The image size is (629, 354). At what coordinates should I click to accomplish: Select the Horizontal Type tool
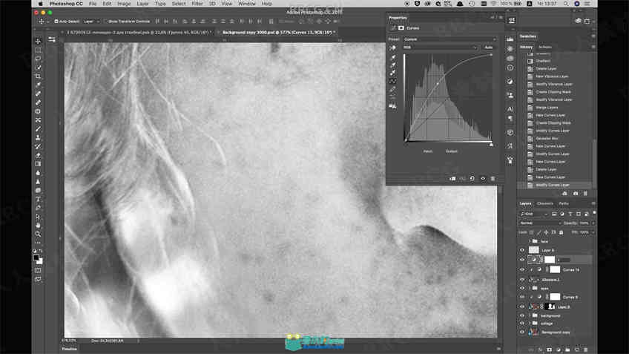click(38, 199)
